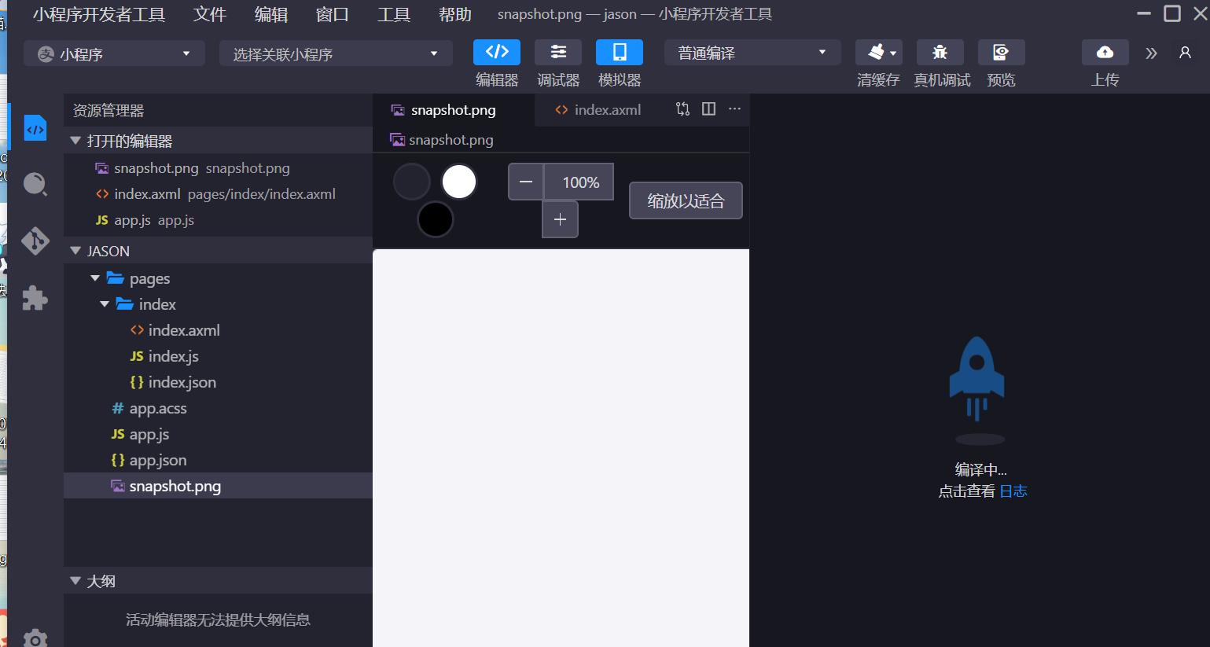This screenshot has width=1210, height=647.
Task: Open app.json in the file tree
Action: click(218, 460)
